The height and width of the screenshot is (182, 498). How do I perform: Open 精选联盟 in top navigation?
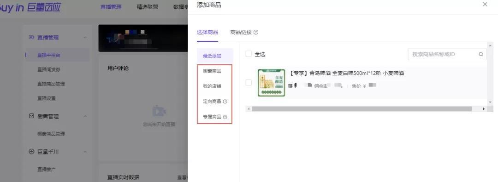(x=148, y=7)
